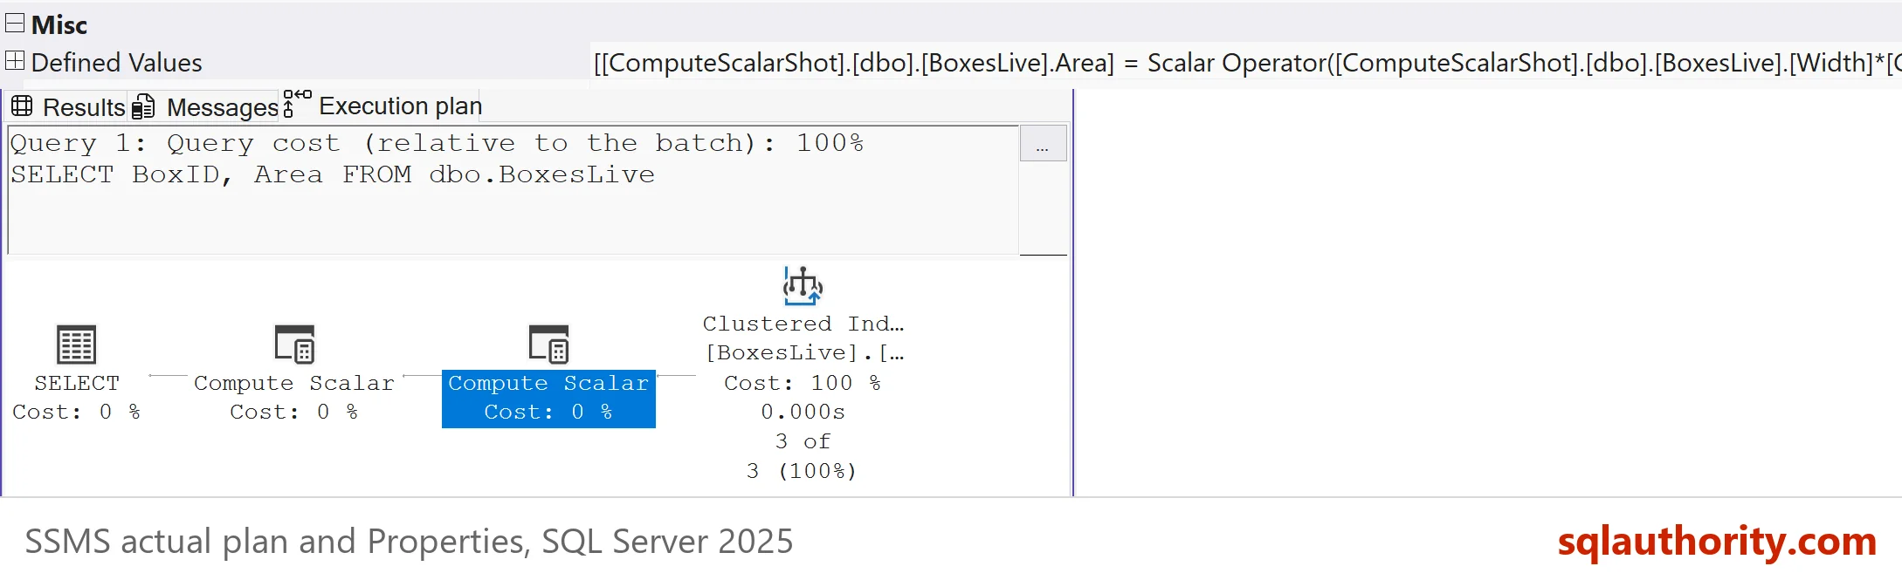Click the Defined Values scalar operator expression

(x=1246, y=63)
